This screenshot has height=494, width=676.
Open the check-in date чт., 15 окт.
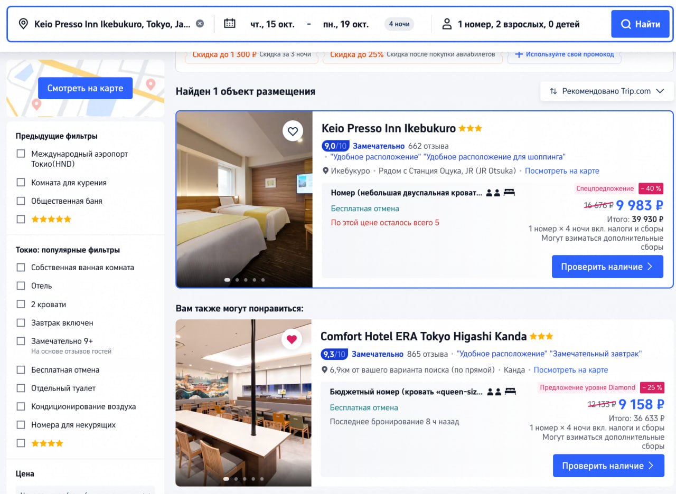click(x=271, y=24)
